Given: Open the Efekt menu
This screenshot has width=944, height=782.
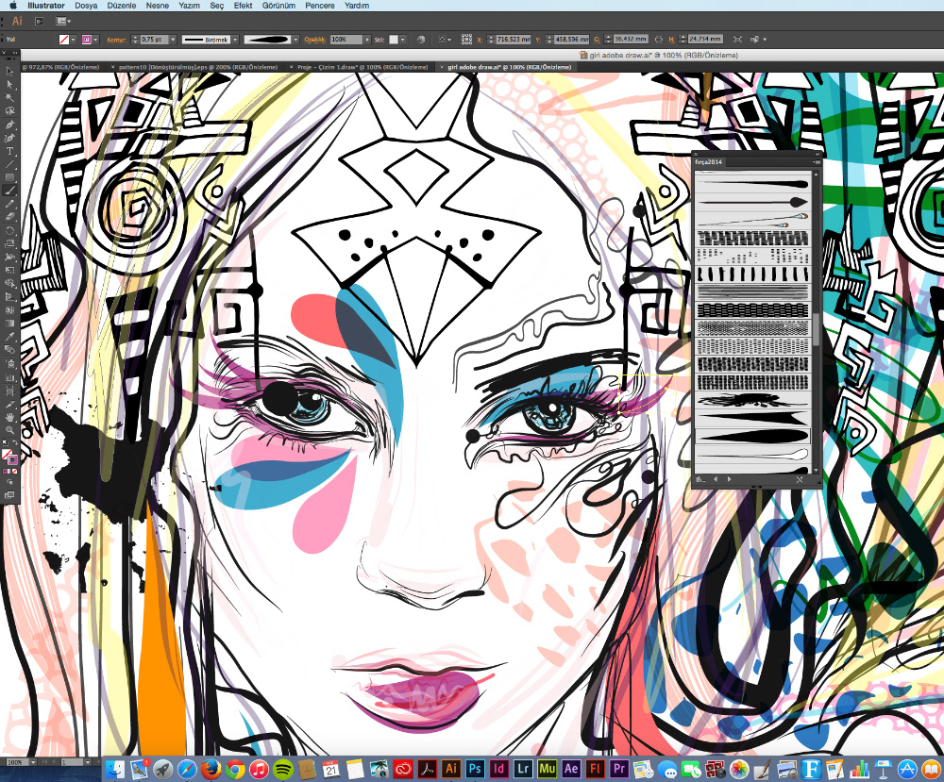Looking at the screenshot, I should 244,6.
